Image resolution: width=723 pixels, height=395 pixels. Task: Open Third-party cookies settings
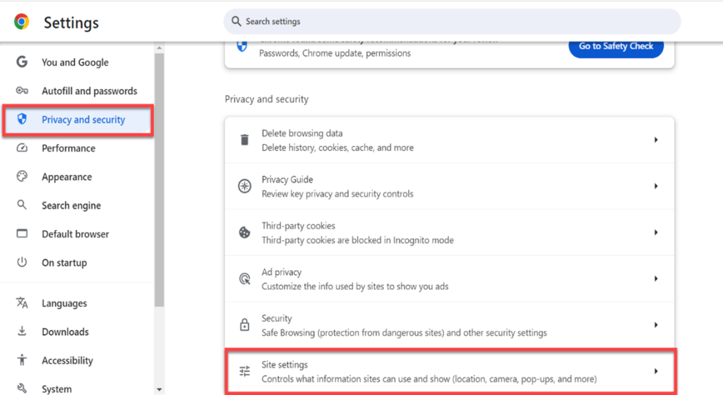(450, 233)
